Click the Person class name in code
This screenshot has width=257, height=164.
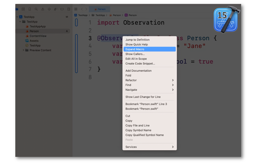point(198,38)
